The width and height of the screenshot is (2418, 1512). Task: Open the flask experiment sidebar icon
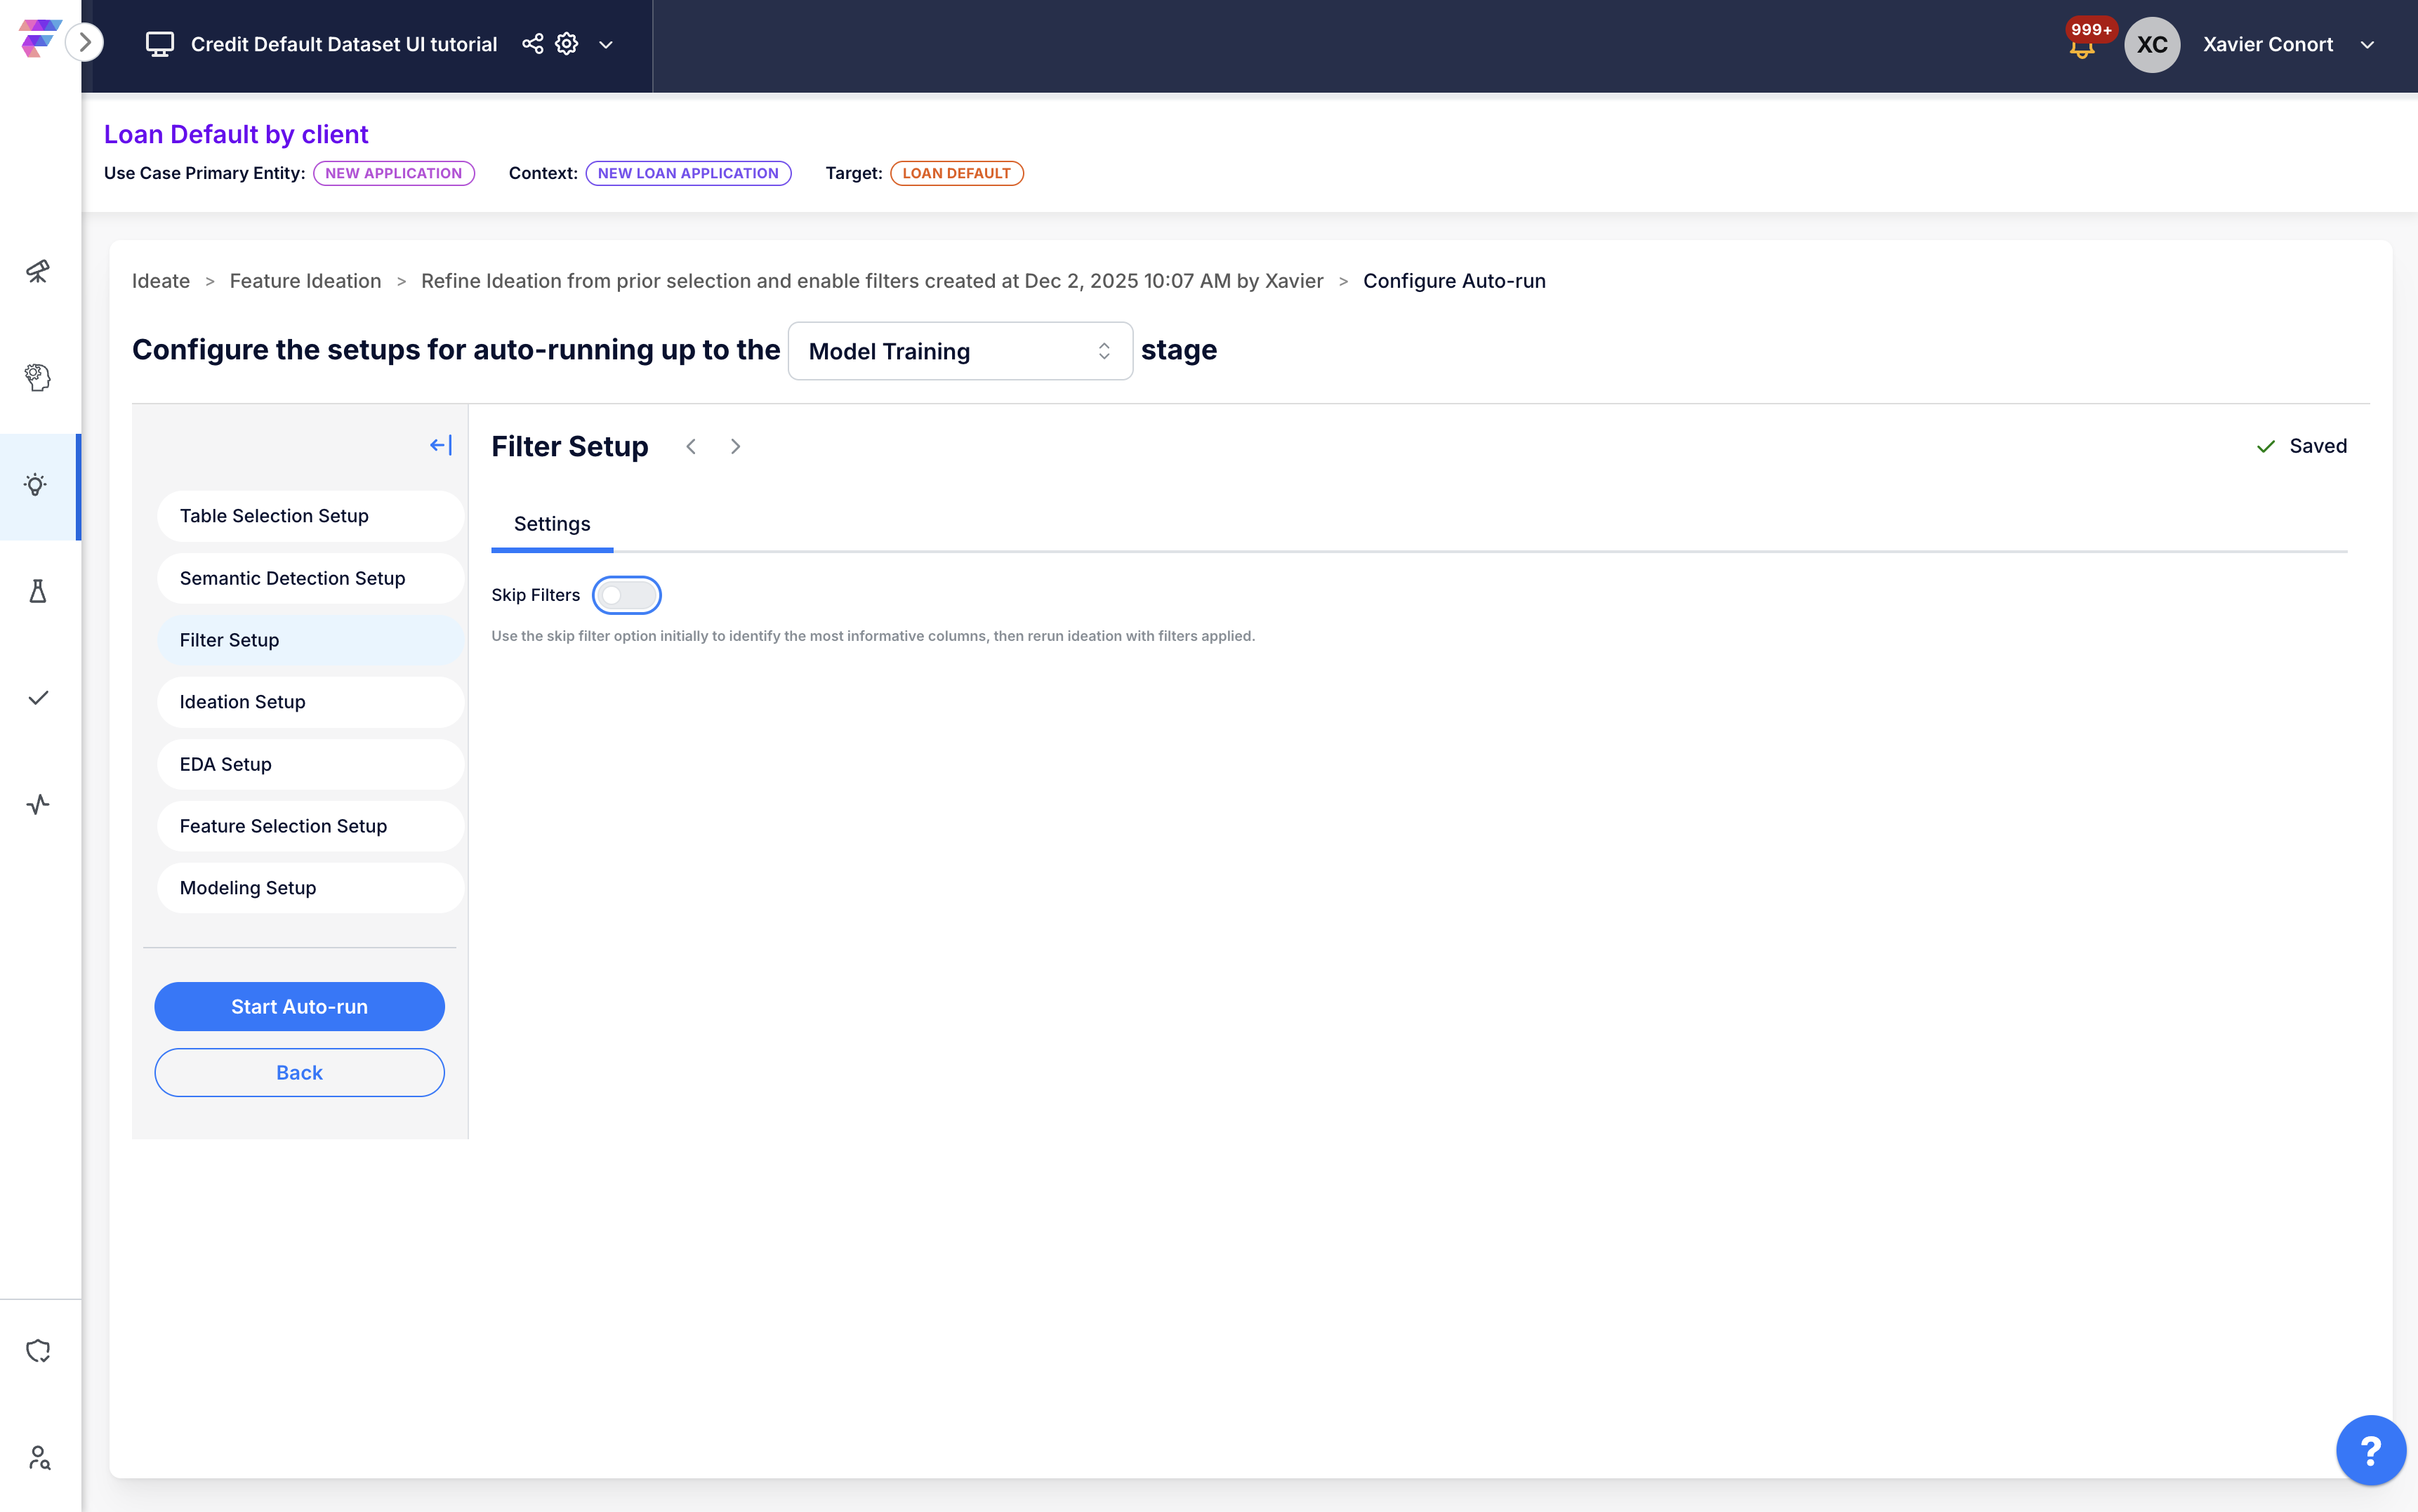click(x=38, y=591)
